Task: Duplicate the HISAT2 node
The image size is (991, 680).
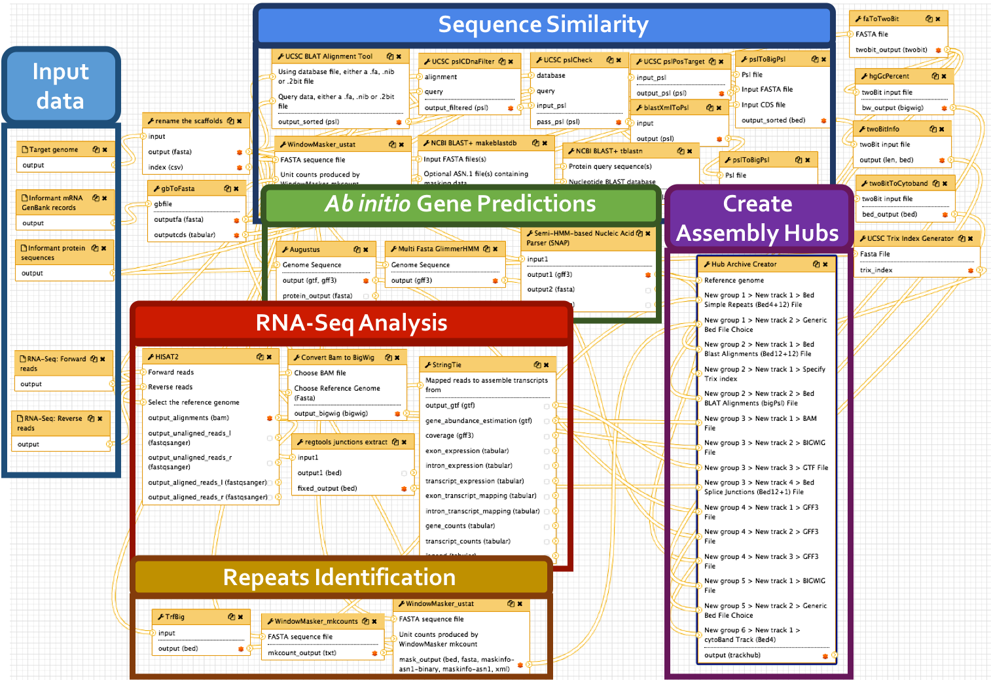Action: tap(260, 357)
